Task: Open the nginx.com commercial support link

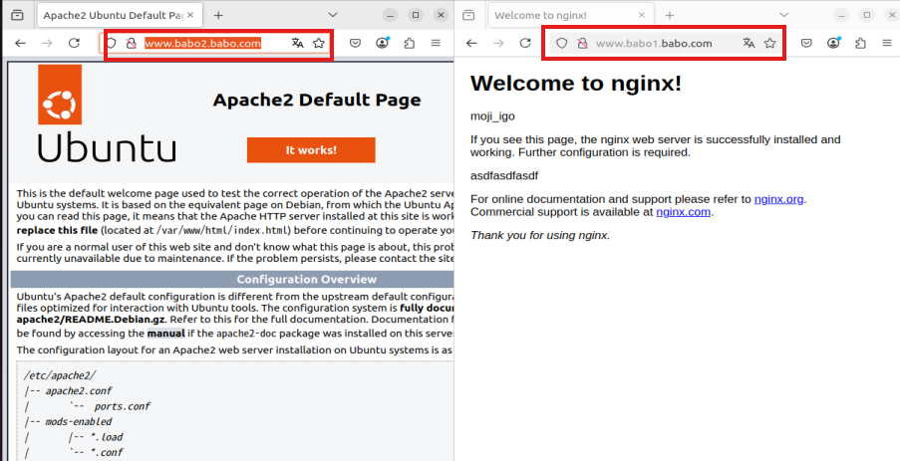Action: 683,212
